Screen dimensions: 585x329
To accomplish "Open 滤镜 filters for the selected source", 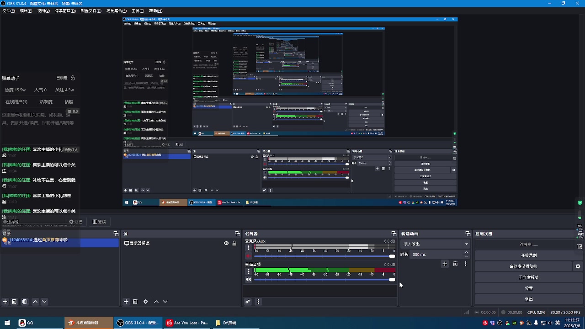I will (99, 222).
